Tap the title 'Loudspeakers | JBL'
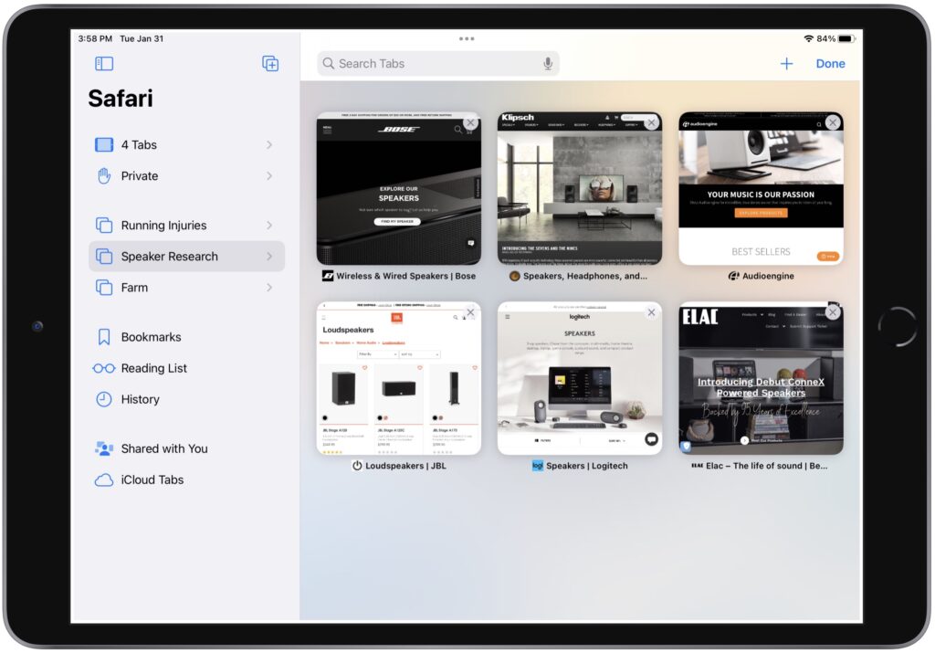This screenshot has height=653, width=935. (x=405, y=466)
